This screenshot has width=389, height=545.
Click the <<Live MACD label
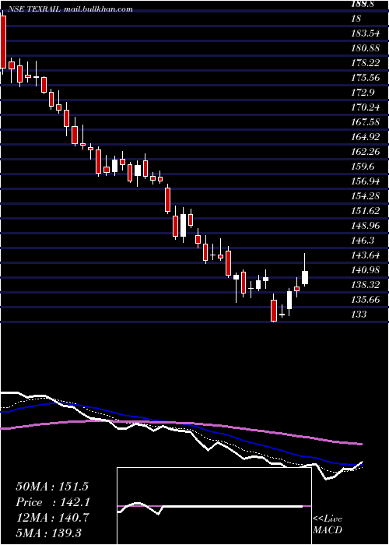click(x=328, y=524)
